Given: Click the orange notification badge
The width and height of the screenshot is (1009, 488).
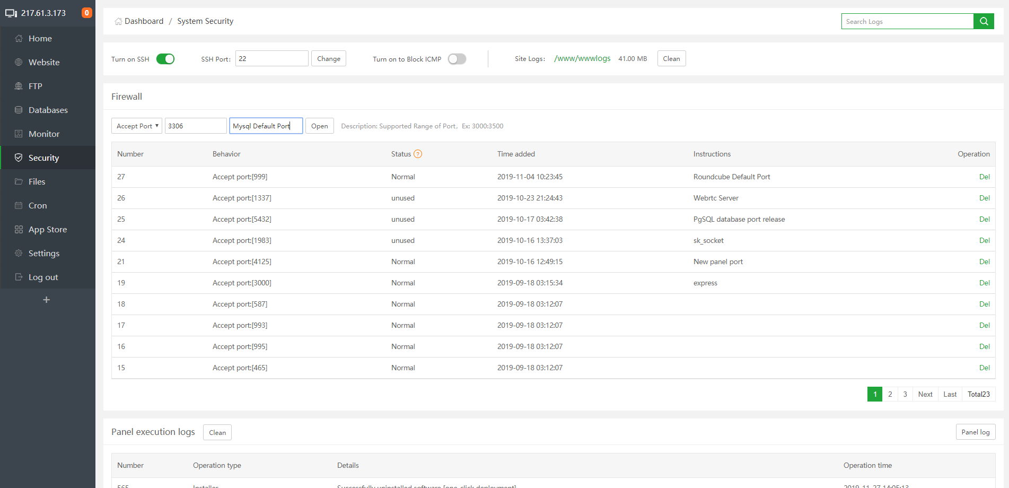Looking at the screenshot, I should pos(86,13).
